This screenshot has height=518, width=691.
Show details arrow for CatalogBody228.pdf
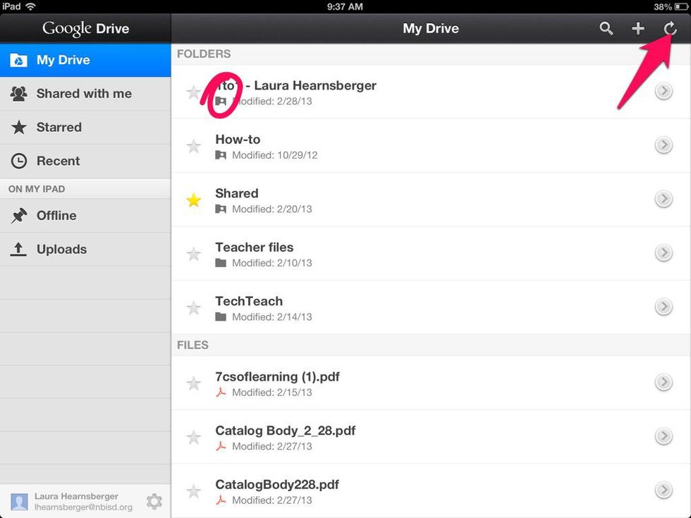click(x=663, y=490)
